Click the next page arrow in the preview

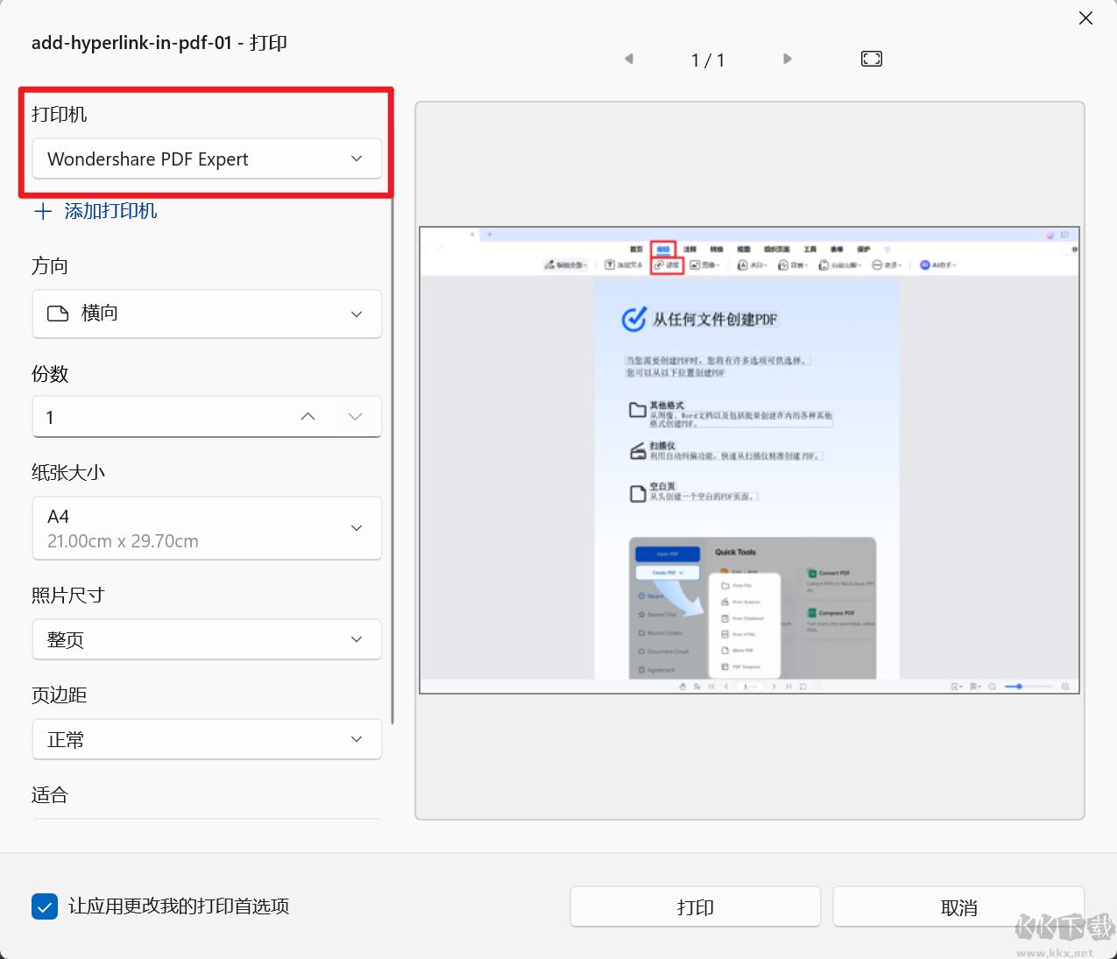pyautogui.click(x=787, y=59)
